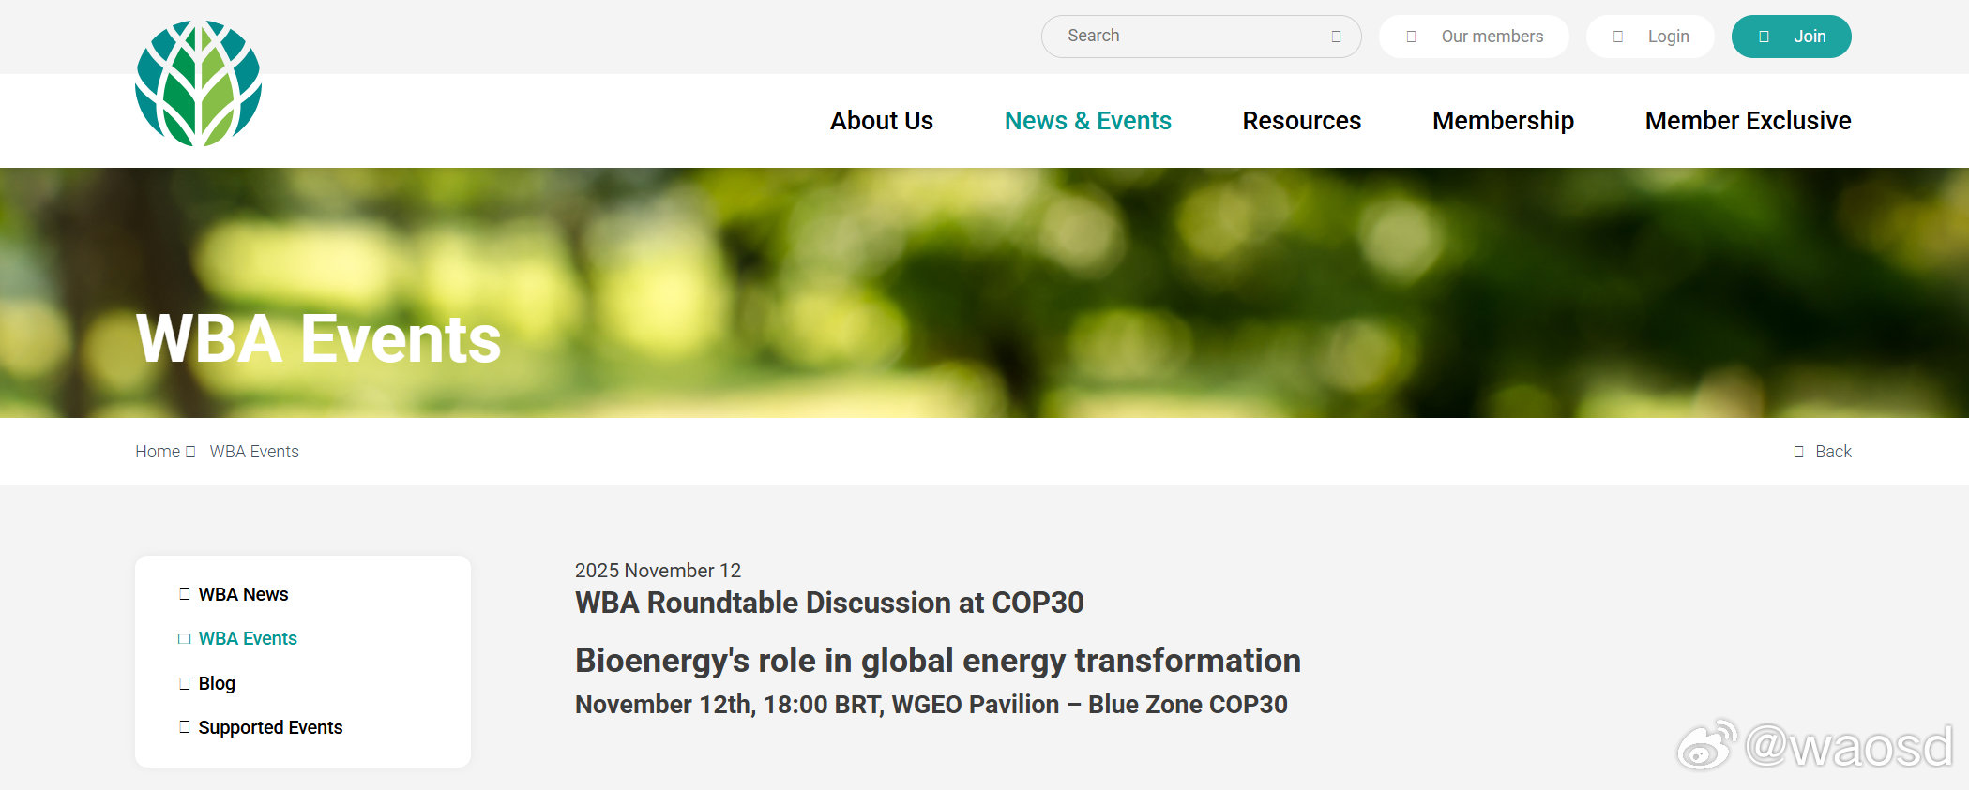Click the arrow icon beside WBA News
This screenshot has width=1969, height=790.
pyautogui.click(x=184, y=594)
